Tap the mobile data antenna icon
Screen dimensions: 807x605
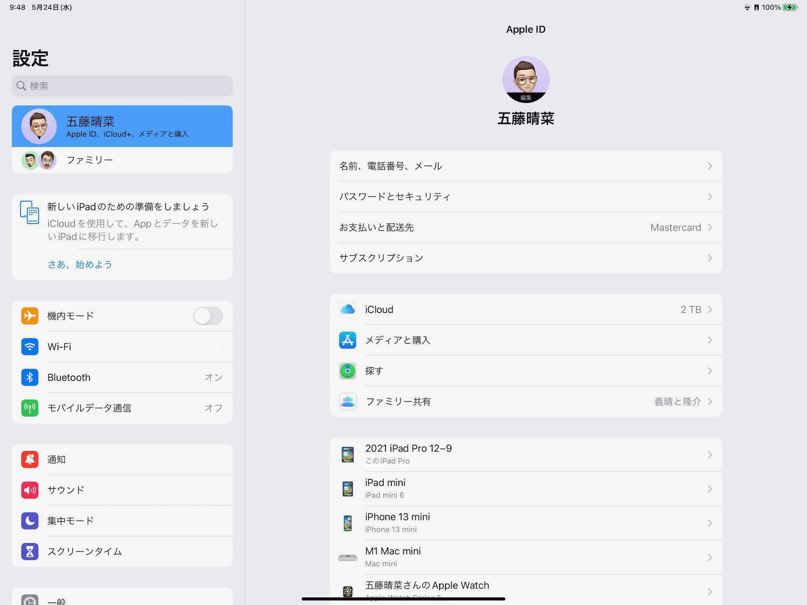tap(30, 408)
